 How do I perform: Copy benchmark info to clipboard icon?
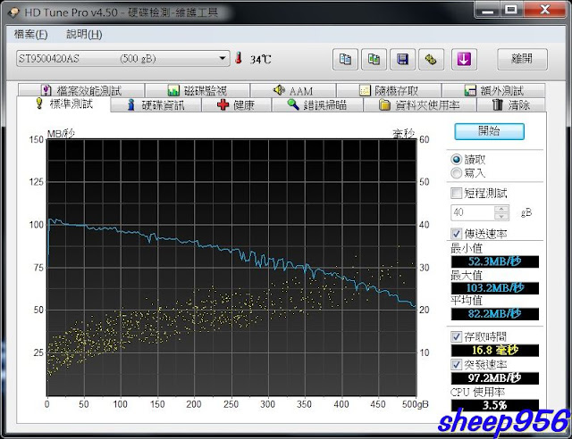coord(345,59)
